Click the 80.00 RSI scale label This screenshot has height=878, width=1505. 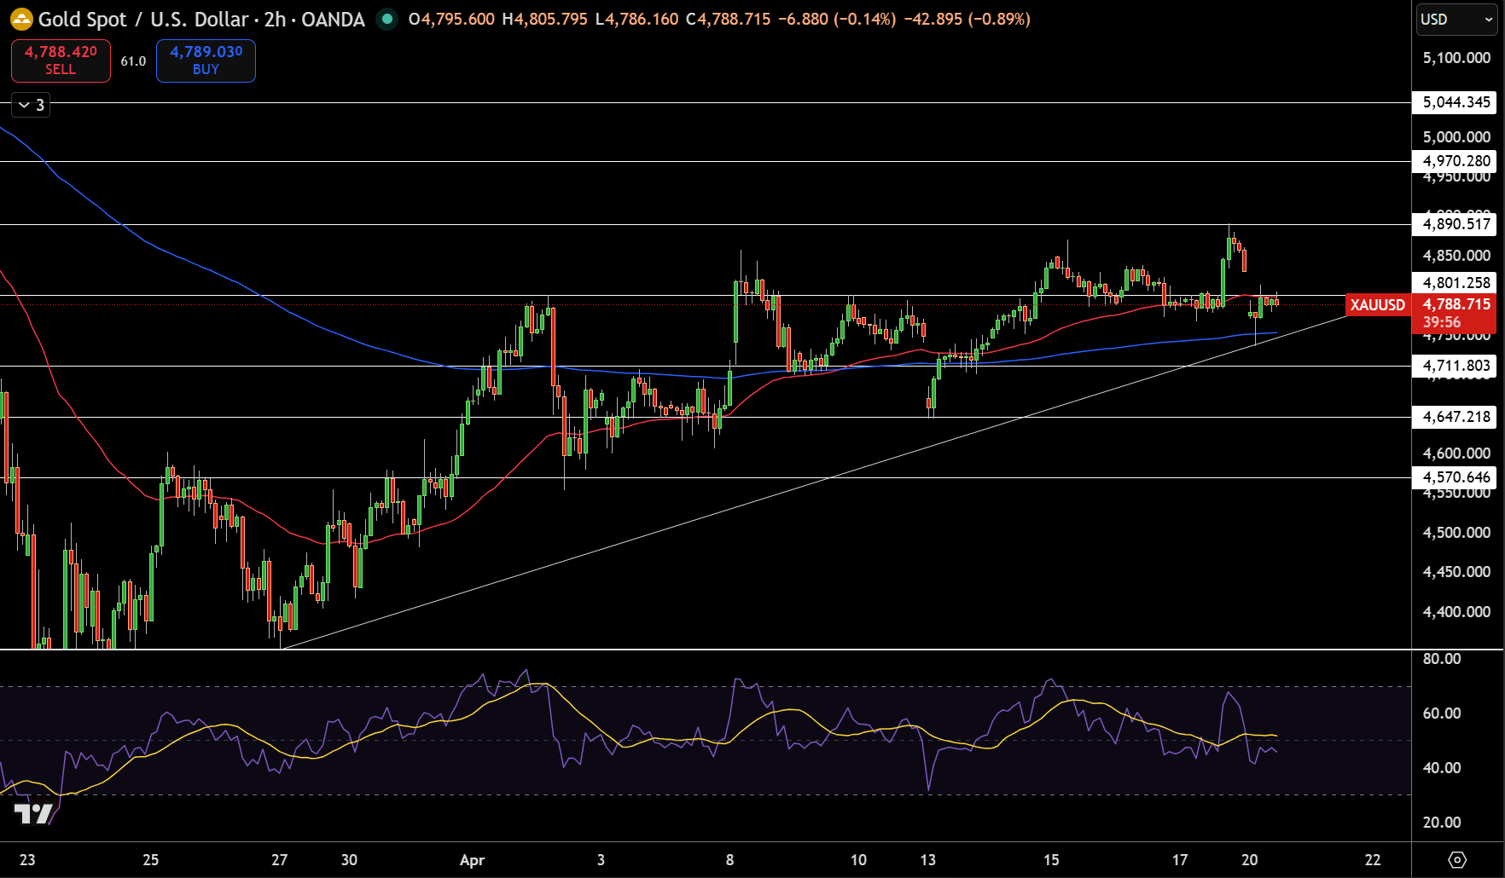(x=1442, y=659)
